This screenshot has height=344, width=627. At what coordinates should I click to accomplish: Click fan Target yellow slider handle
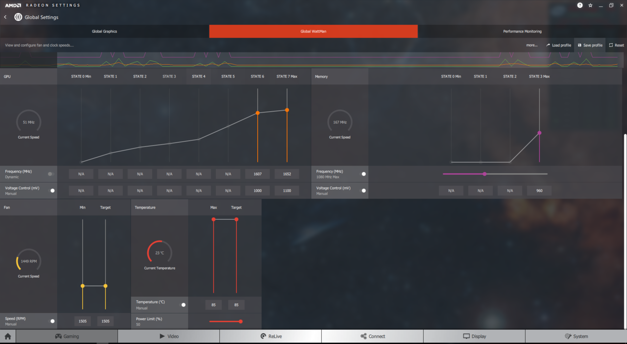(x=105, y=286)
